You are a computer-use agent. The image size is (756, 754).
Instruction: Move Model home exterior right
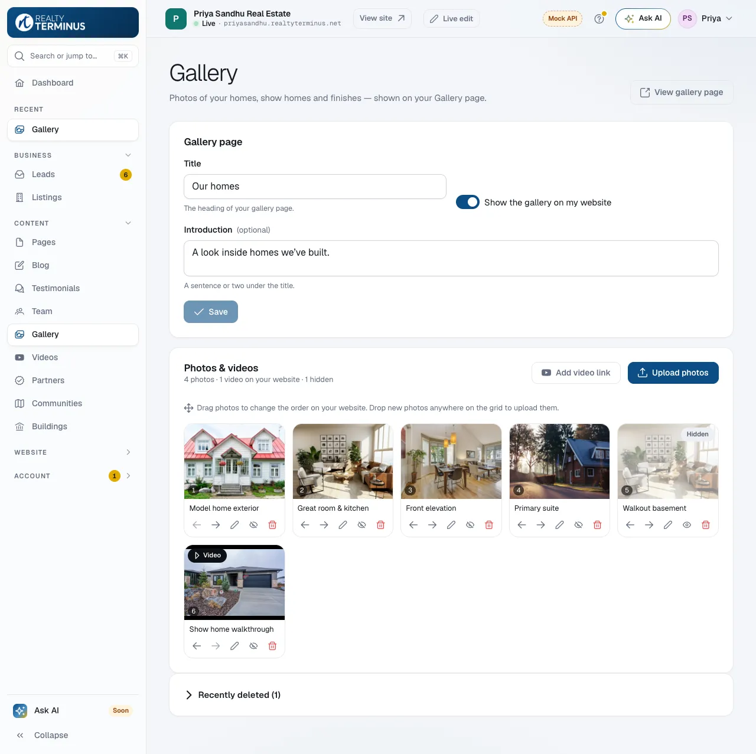click(x=216, y=525)
